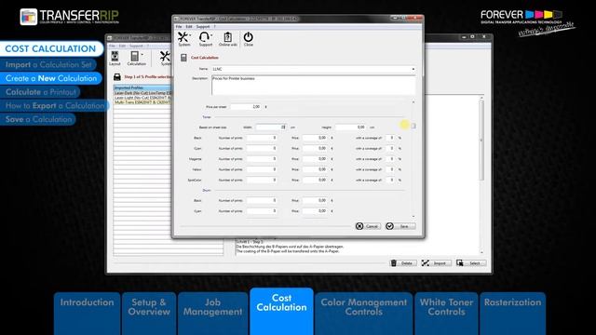The image size is (596, 335).
Task: Toggle the checkbox right of the Height field
Action: (413, 127)
